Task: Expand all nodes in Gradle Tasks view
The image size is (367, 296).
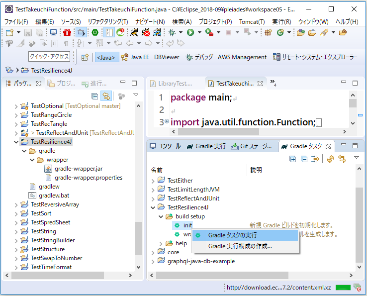Action: (292, 159)
